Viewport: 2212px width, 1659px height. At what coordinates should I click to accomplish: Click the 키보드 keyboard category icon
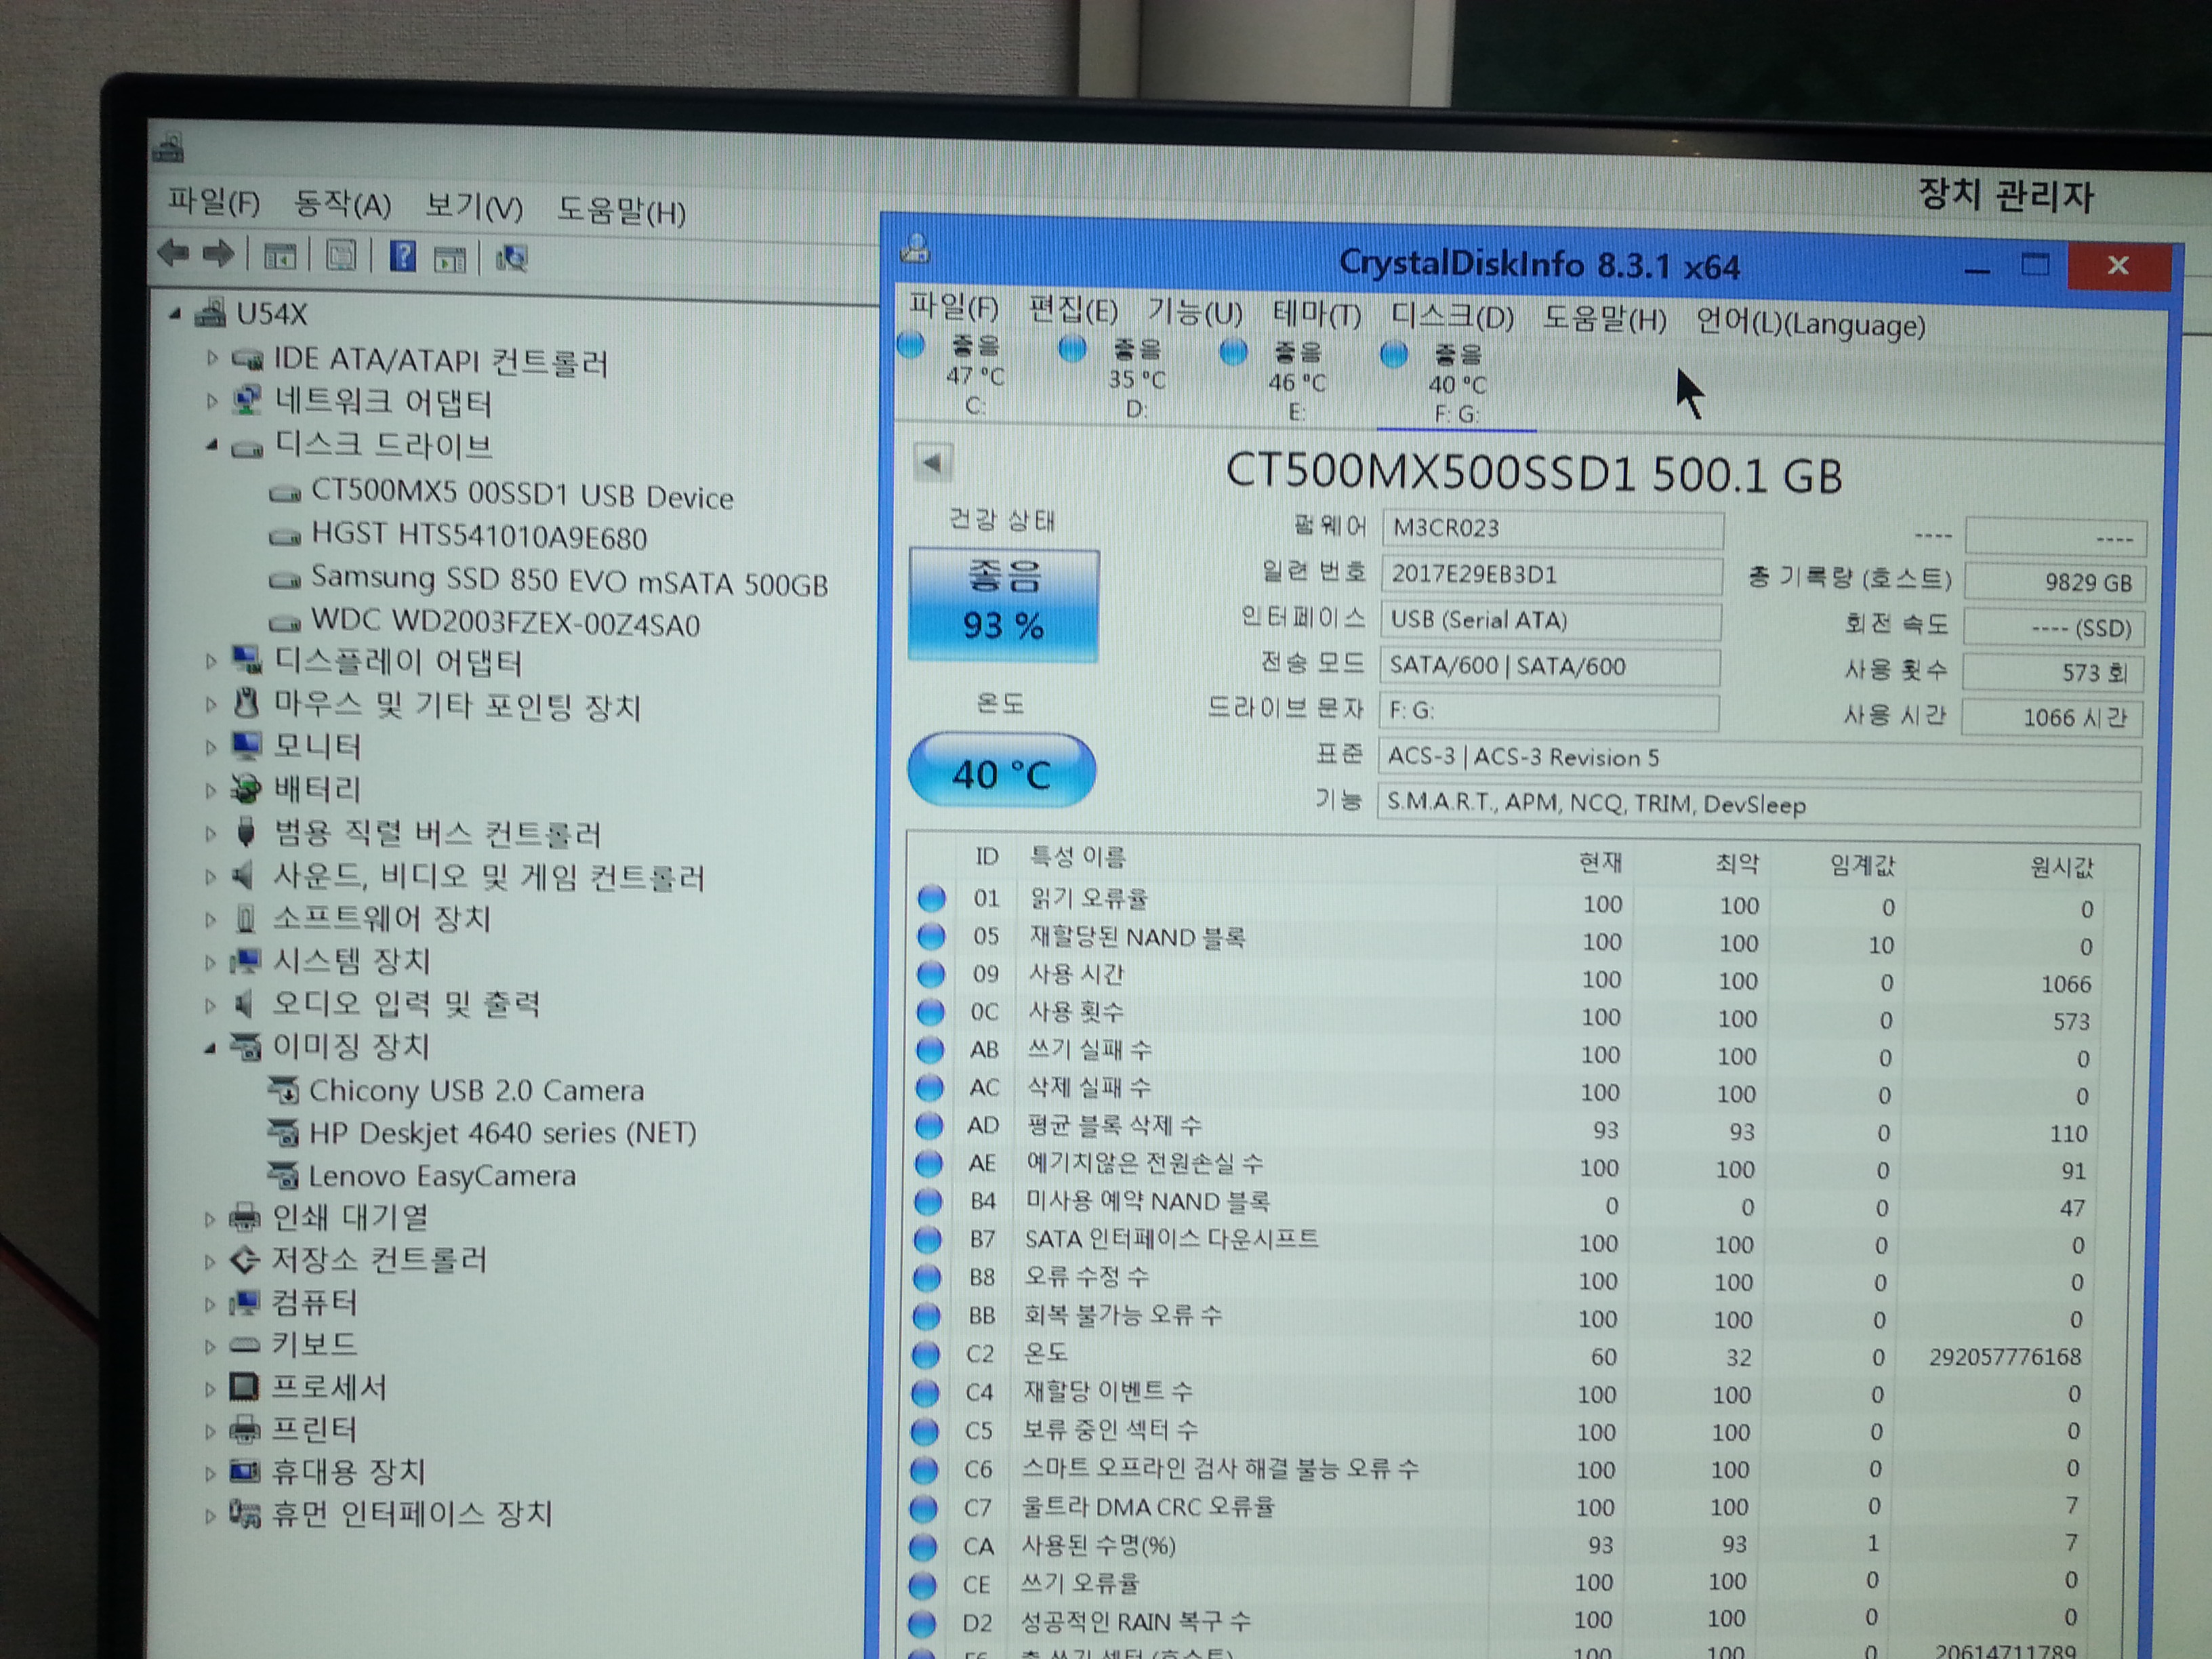pos(245,1345)
